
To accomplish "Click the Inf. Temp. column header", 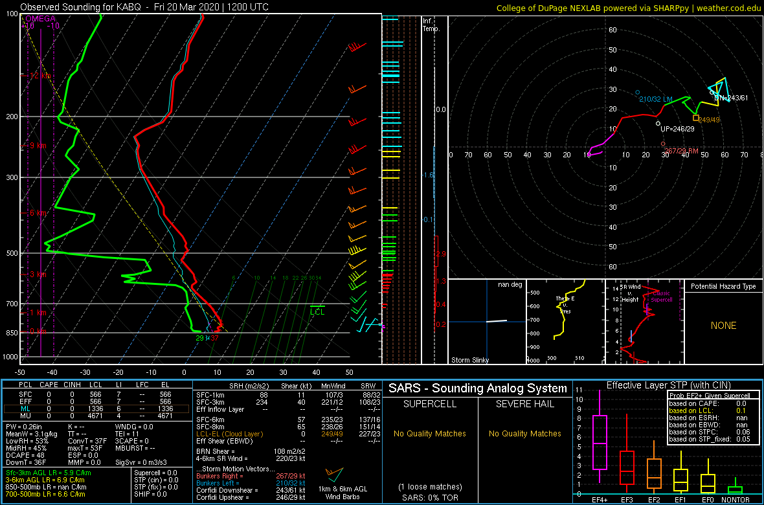I will coord(431,25).
